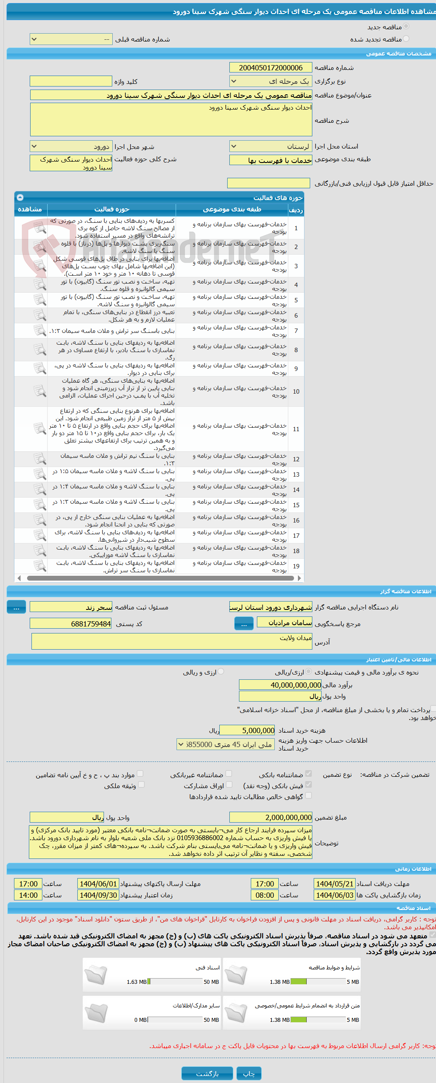Open view icon for activity row 3

coord(40,266)
